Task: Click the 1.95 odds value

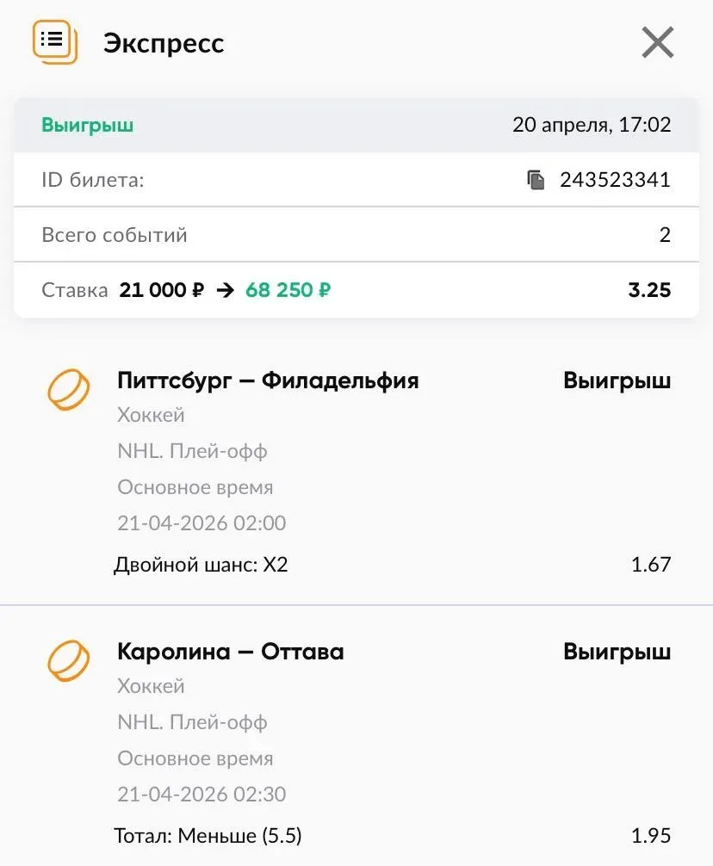Action: (x=650, y=836)
